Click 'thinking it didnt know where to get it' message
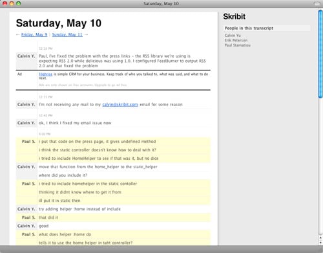The height and width of the screenshot is (253, 323). (80, 192)
